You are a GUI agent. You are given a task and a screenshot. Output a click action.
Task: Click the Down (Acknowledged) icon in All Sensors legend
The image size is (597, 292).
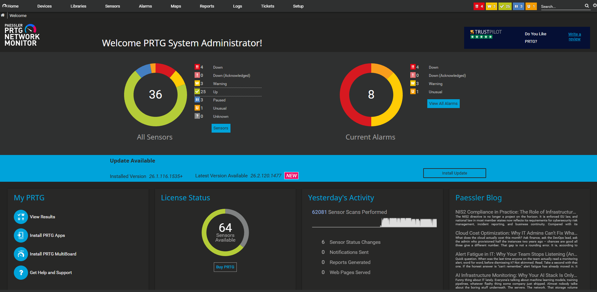(197, 75)
